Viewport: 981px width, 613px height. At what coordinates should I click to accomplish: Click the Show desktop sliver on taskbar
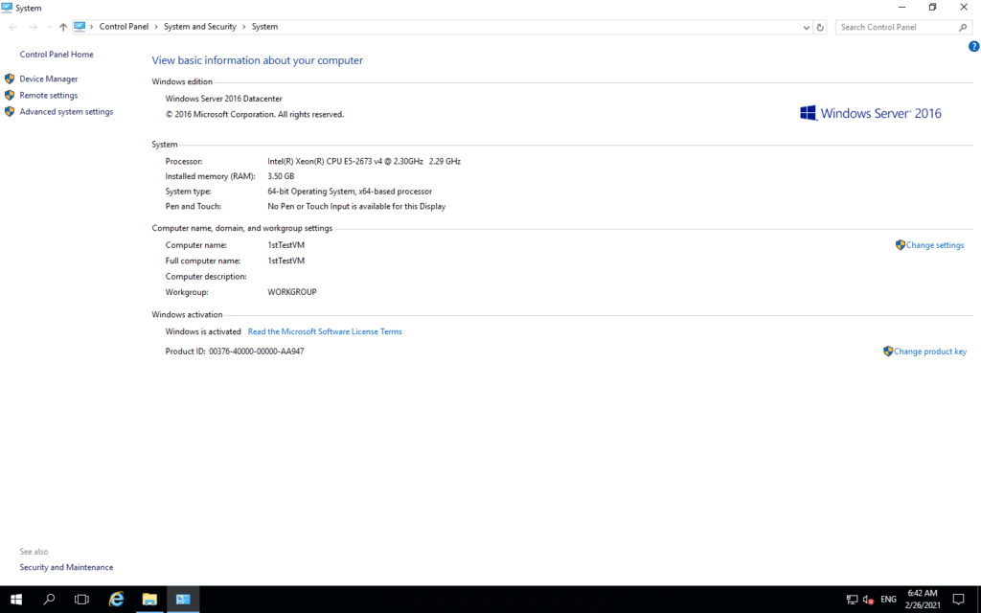[x=978, y=600]
